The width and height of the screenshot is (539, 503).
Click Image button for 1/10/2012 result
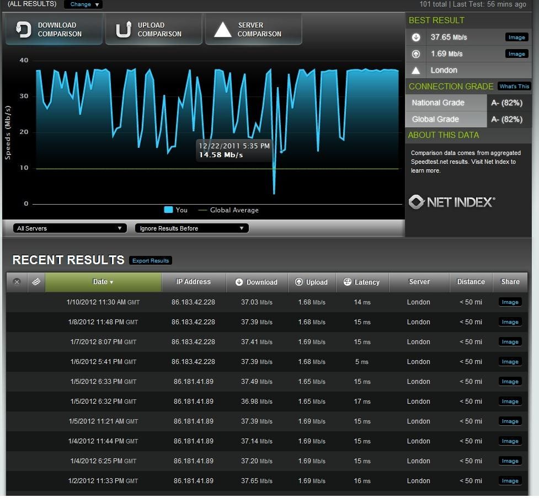pyautogui.click(x=510, y=302)
